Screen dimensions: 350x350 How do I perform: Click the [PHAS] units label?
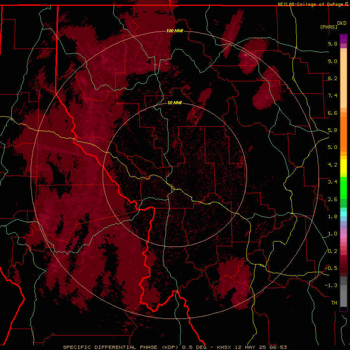point(329,27)
